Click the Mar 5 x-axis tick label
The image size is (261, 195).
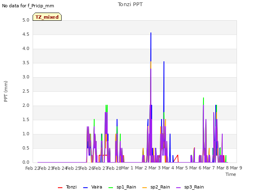tap(182, 168)
